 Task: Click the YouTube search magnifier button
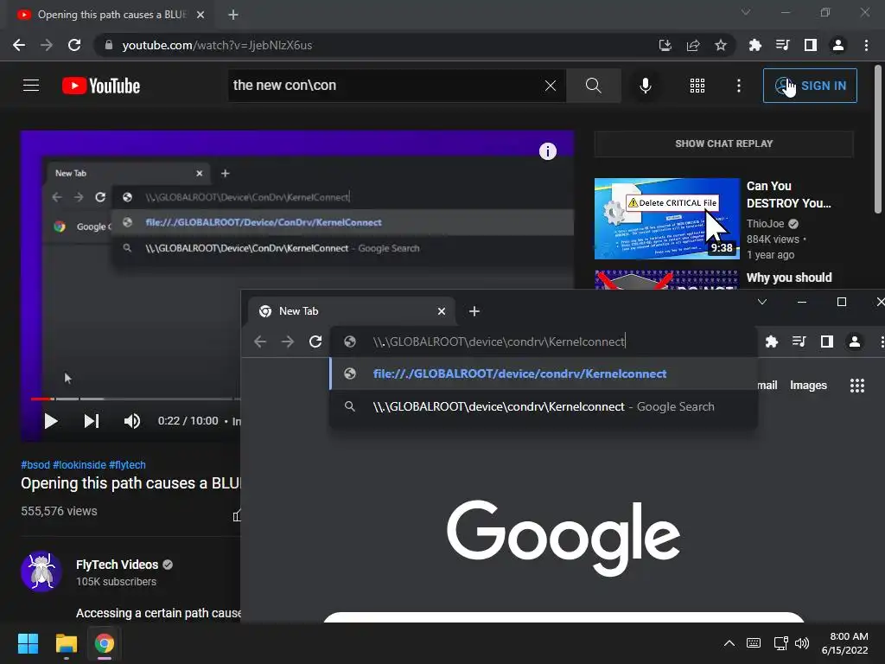coord(593,86)
